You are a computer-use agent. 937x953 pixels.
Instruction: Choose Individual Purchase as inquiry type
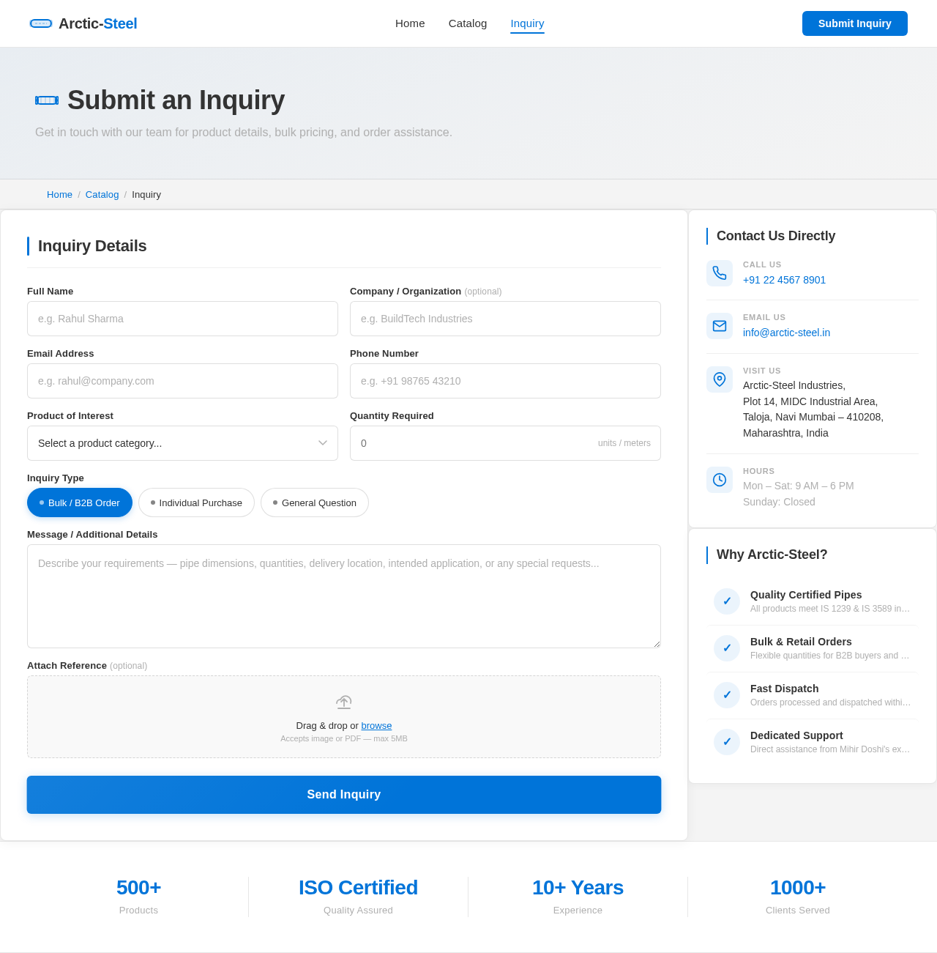tap(195, 503)
